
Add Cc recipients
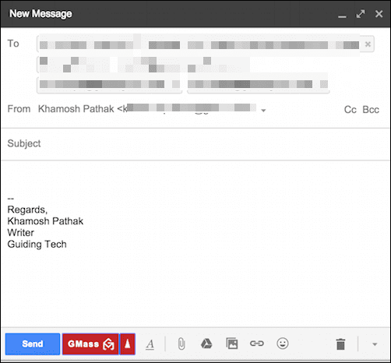tap(350, 110)
